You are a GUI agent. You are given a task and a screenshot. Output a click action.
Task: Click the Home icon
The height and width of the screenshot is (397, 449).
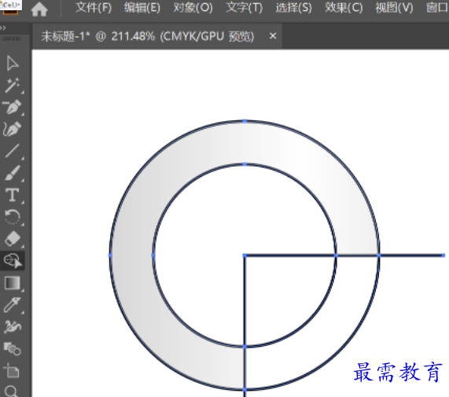[39, 9]
